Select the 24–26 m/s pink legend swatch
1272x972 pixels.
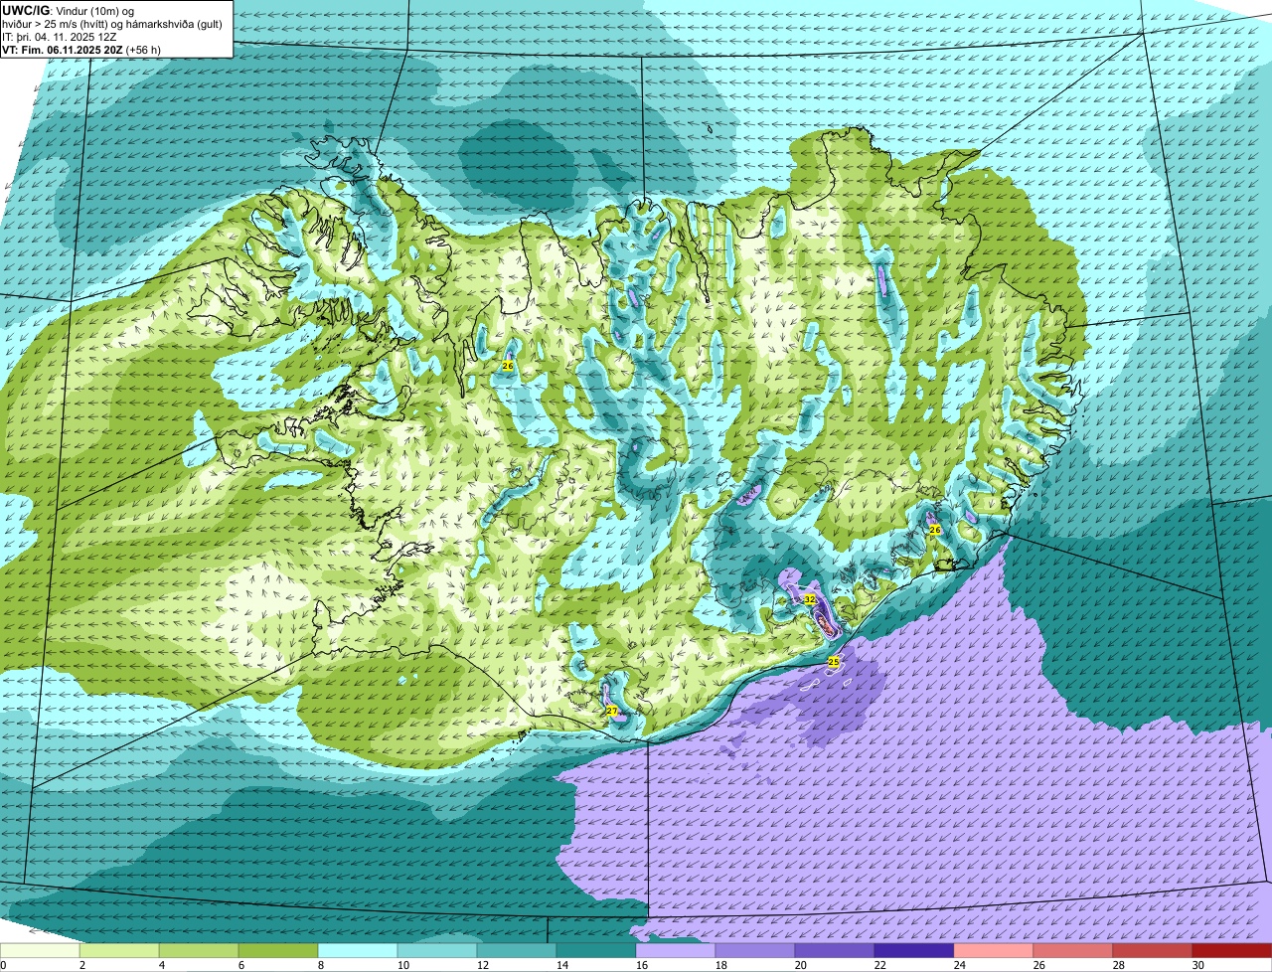[x=994, y=950]
